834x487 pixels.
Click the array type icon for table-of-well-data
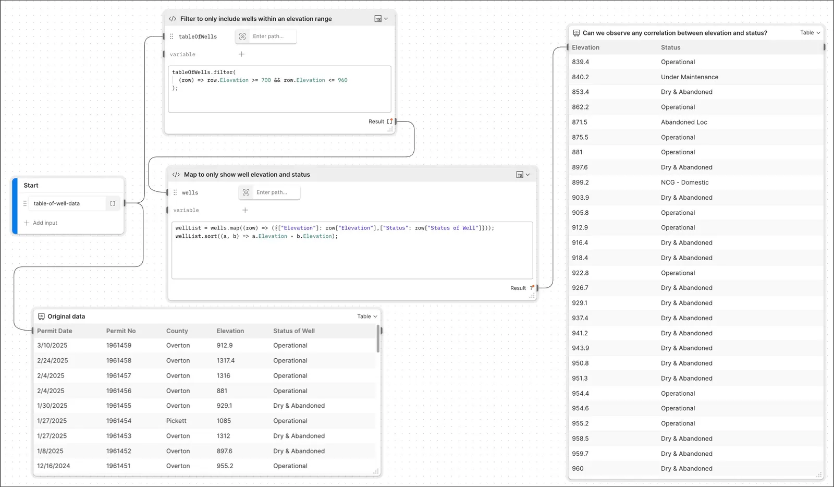click(x=113, y=203)
